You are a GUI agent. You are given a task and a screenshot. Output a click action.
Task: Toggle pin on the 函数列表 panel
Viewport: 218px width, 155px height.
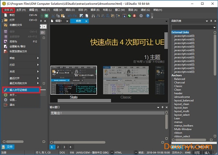click(x=211, y=21)
